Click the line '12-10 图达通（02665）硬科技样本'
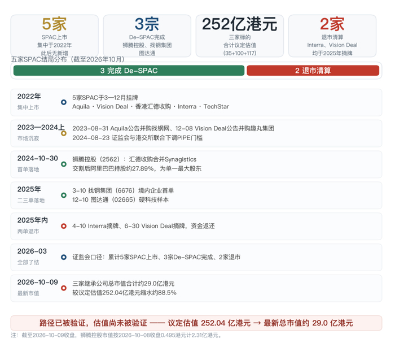This screenshot has height=343, width=395. coord(120,199)
